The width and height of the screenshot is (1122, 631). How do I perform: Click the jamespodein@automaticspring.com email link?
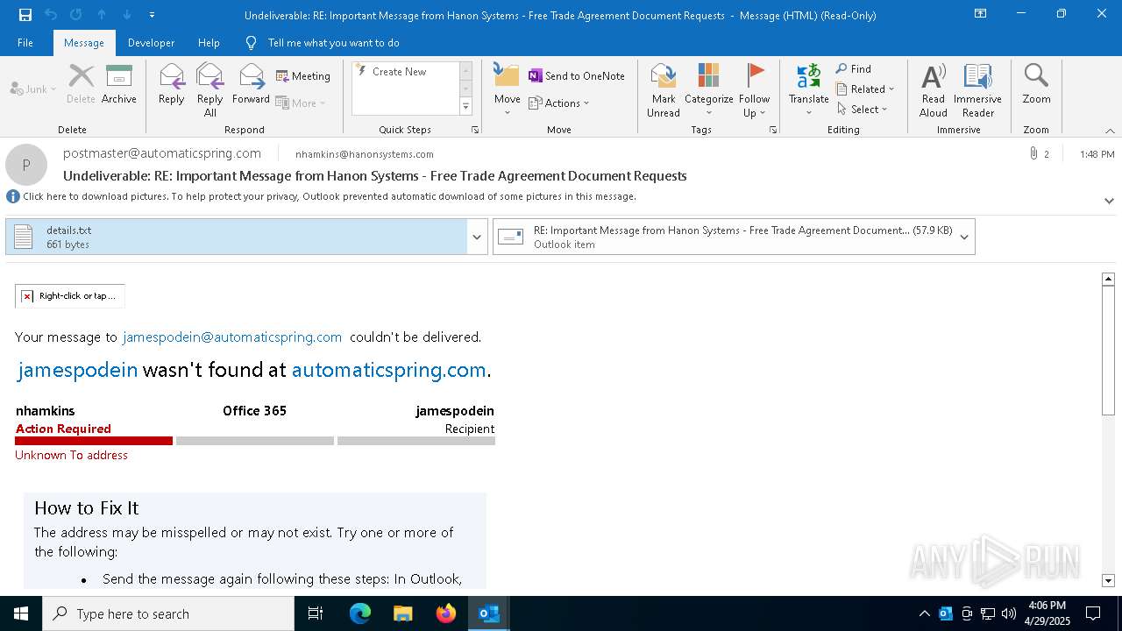[x=232, y=337]
